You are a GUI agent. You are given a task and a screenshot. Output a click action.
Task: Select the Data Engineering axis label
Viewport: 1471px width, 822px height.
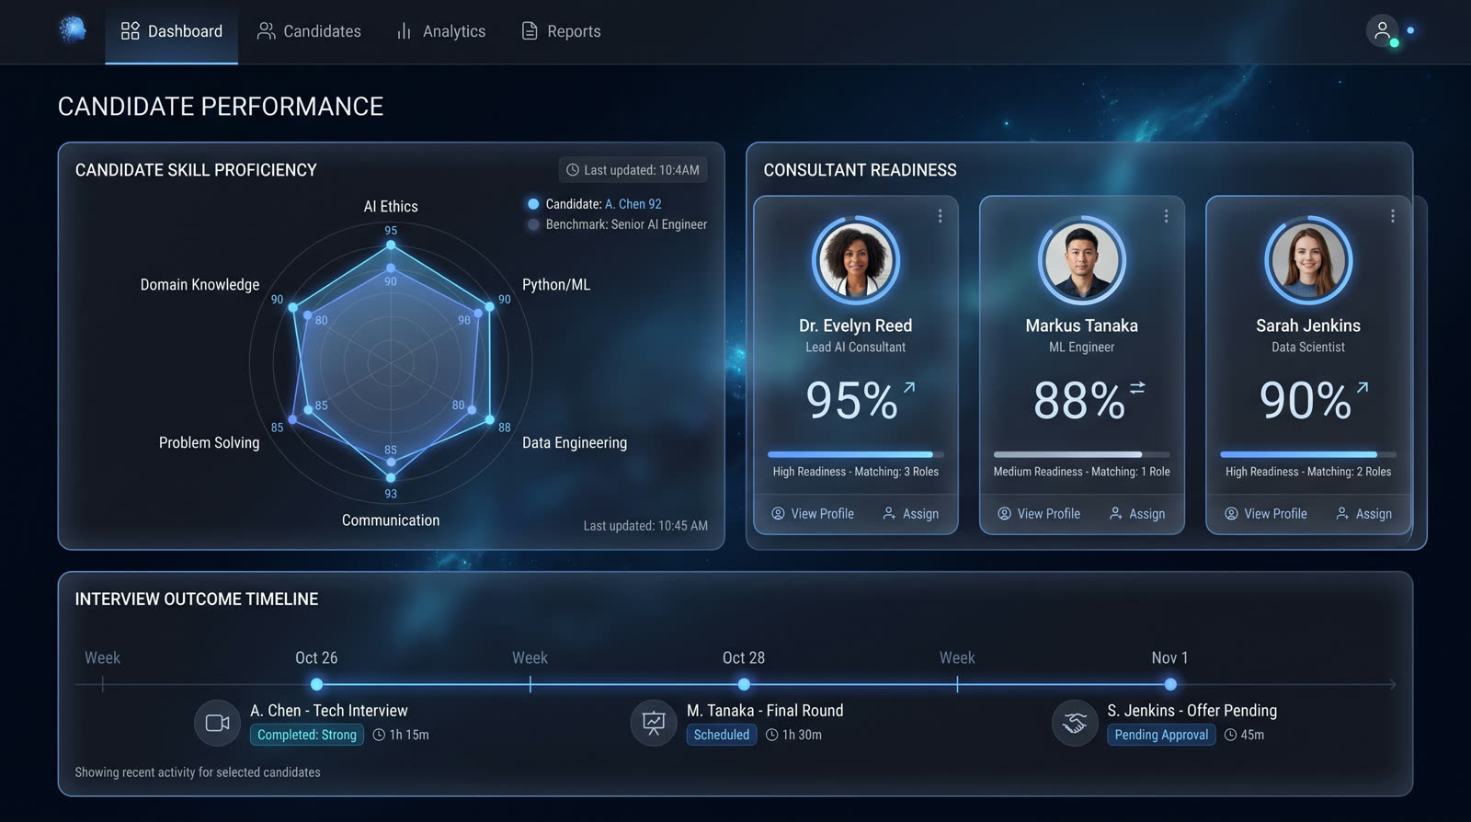click(x=575, y=443)
